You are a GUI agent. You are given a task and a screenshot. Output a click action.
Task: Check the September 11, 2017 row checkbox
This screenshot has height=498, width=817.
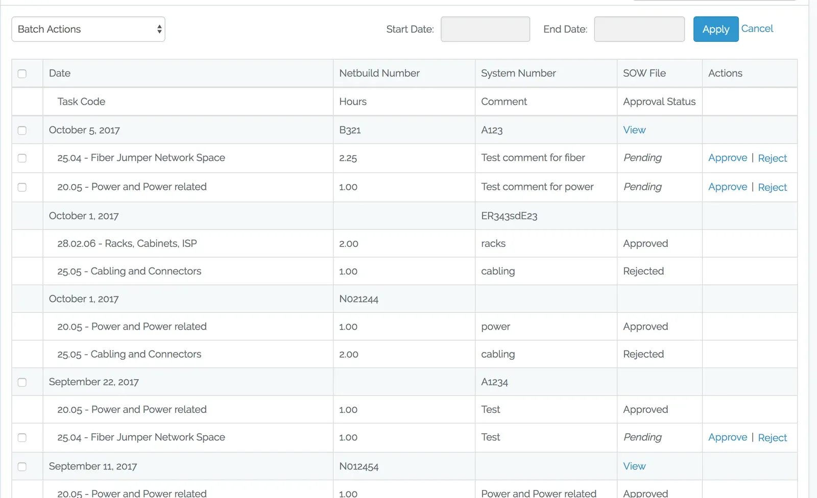pos(22,466)
